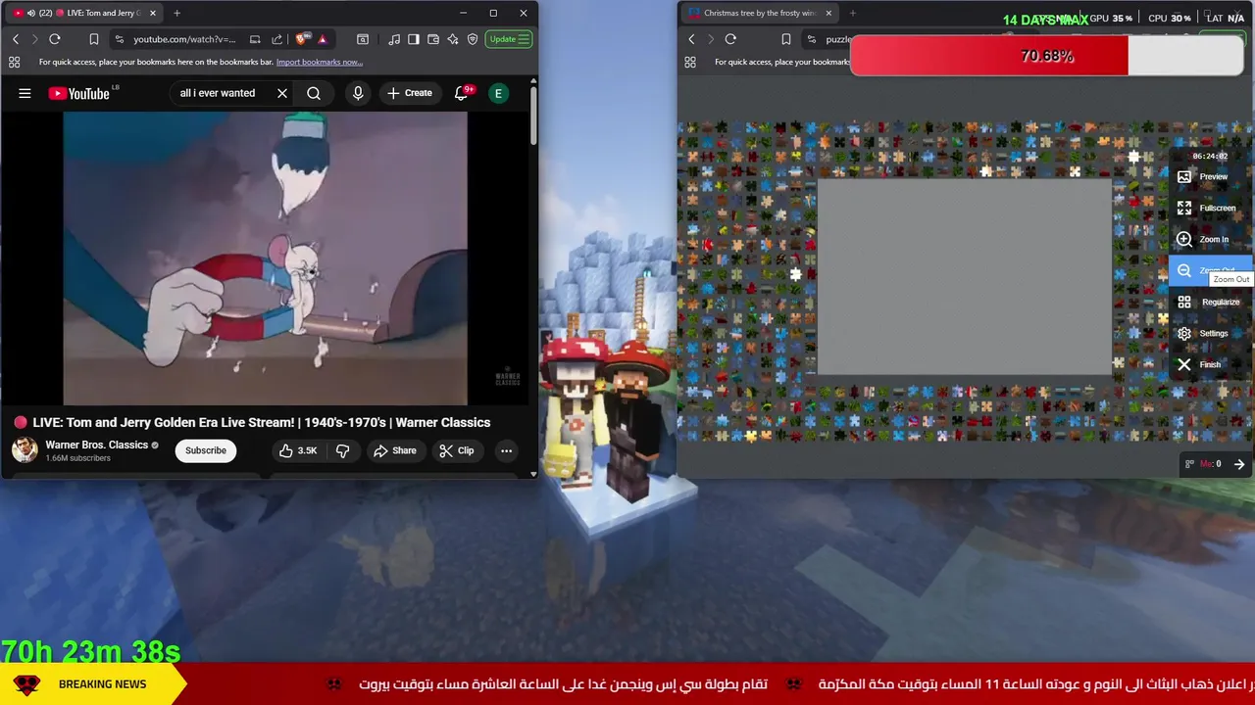Open the apps grid icon in puzzle window

(689, 62)
